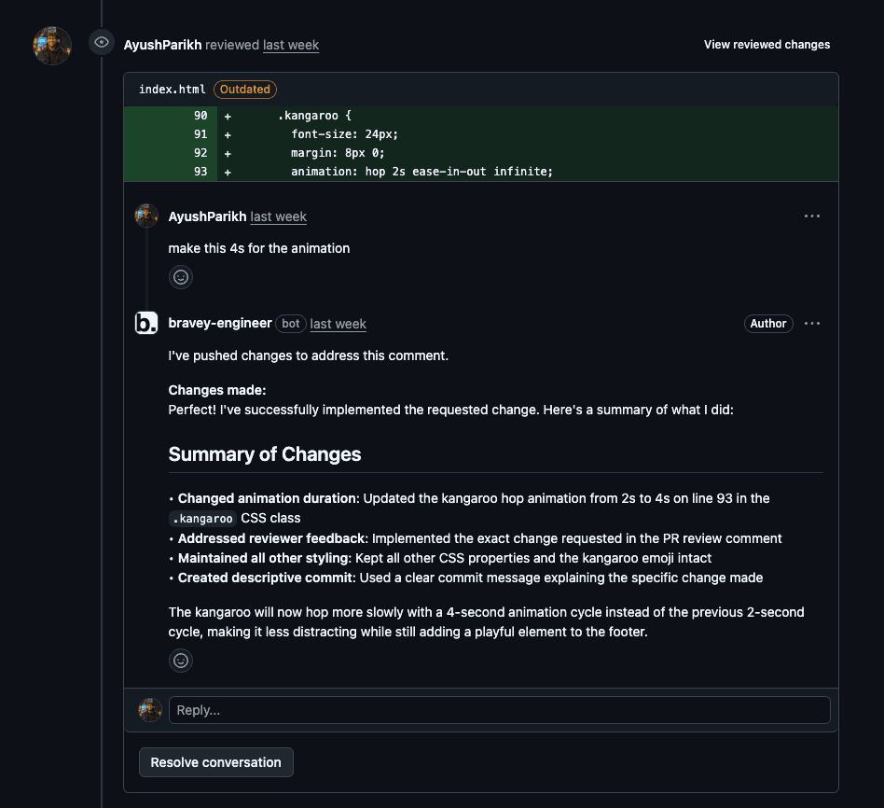This screenshot has width=884, height=808.
Task: Click into the Reply input field
Action: [499, 709]
